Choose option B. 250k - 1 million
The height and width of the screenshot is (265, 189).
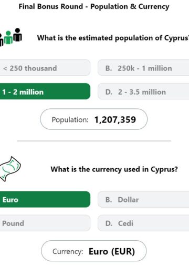pos(143,68)
